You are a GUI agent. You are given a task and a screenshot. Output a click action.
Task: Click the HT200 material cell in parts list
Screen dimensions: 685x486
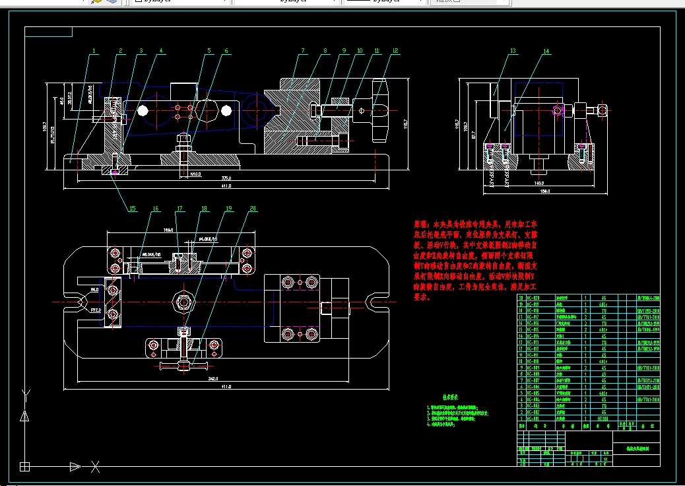click(x=603, y=419)
